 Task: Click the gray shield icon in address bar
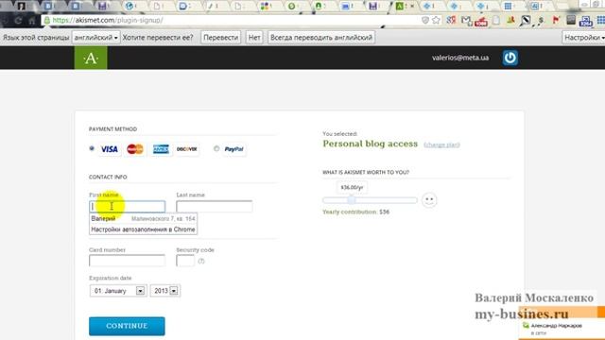425,20
